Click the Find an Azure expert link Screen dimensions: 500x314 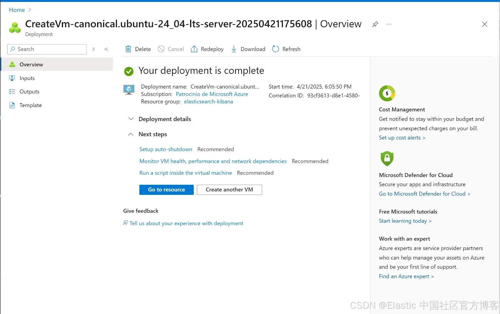tap(406, 276)
